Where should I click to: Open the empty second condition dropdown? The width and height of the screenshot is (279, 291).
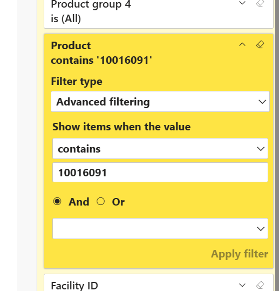(160, 228)
